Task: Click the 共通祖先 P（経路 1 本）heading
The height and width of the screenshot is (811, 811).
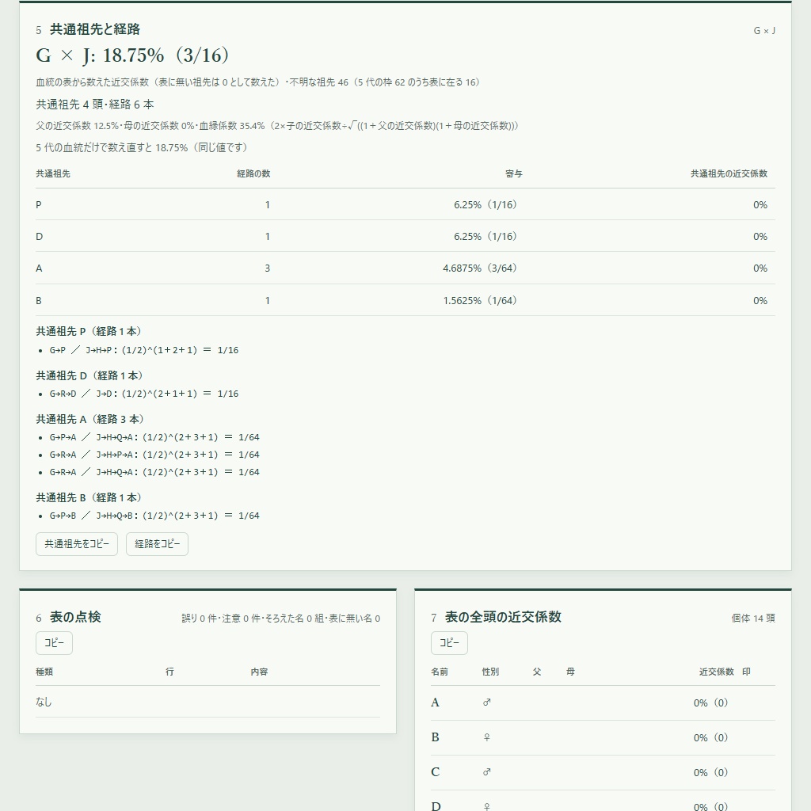Action: point(89,331)
